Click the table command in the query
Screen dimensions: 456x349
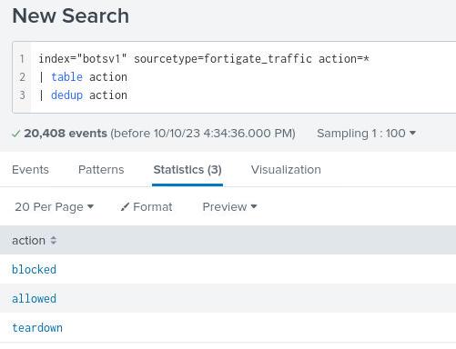[66, 77]
